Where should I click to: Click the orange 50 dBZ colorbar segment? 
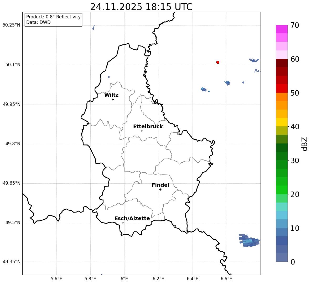282,97
